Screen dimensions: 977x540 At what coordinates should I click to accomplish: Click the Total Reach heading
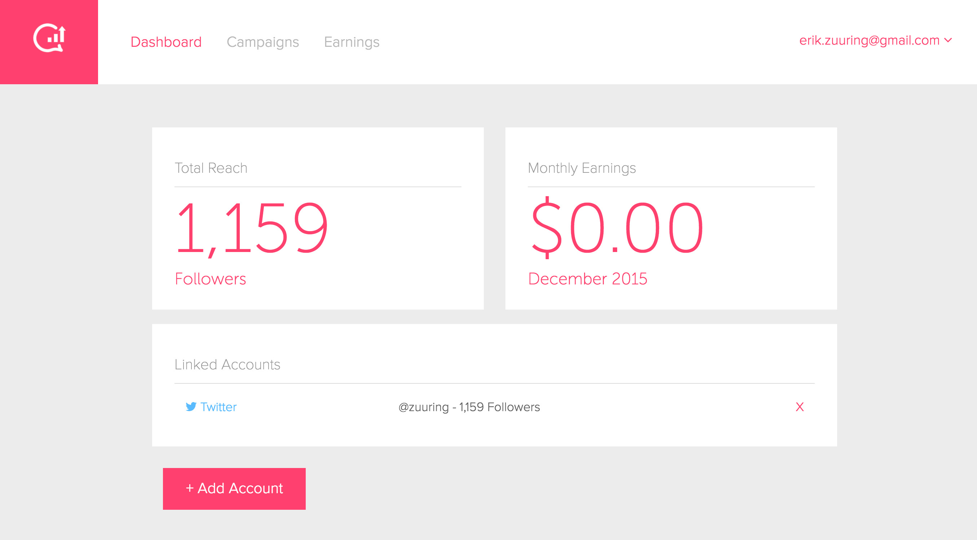point(211,168)
